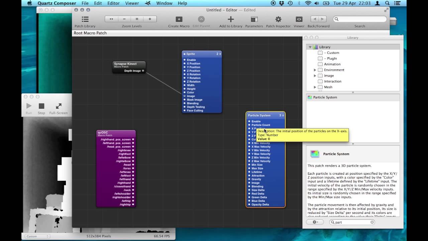Open the Patch Library toolbar icon
Image resolution: width=428 pixels, height=241 pixels.
click(85, 19)
